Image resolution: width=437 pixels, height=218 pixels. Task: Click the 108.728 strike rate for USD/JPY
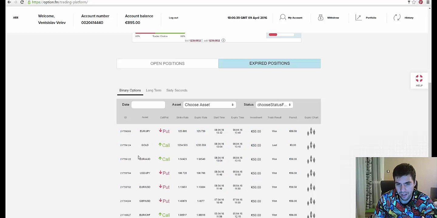click(182, 173)
